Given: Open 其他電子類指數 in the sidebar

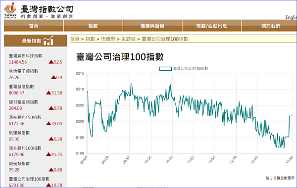Looking at the screenshot, I should [x=23, y=71].
